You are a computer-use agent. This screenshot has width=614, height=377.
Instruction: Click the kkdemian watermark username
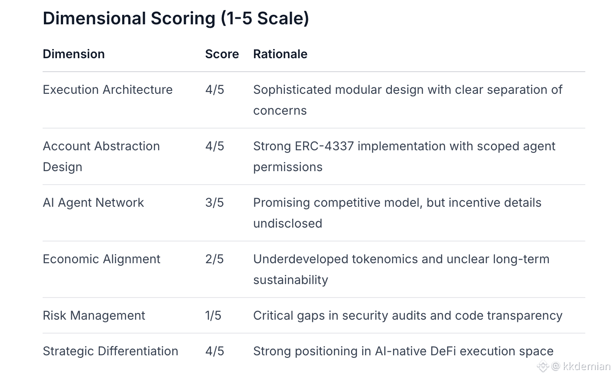(586, 366)
